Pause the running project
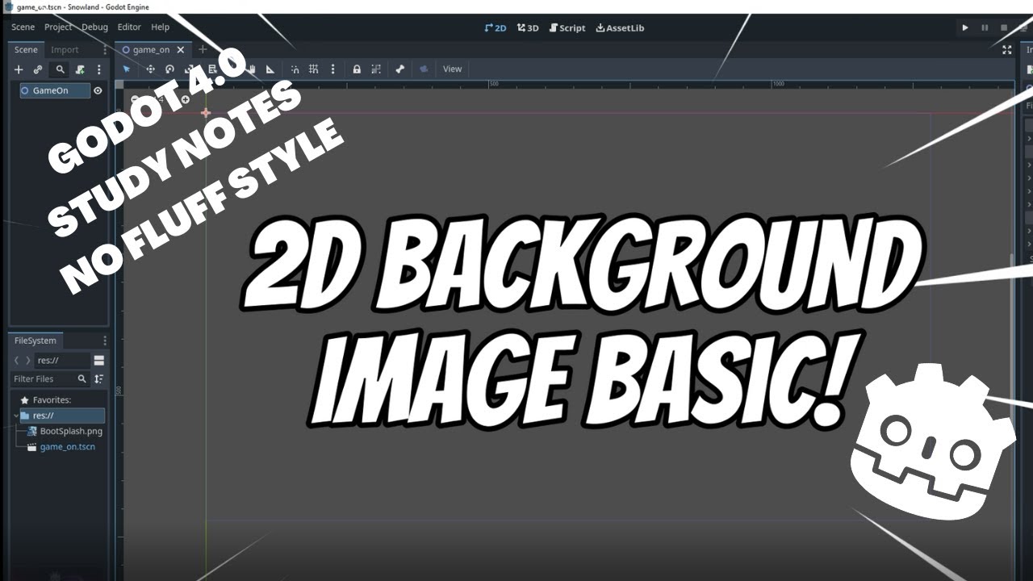 coord(985,27)
